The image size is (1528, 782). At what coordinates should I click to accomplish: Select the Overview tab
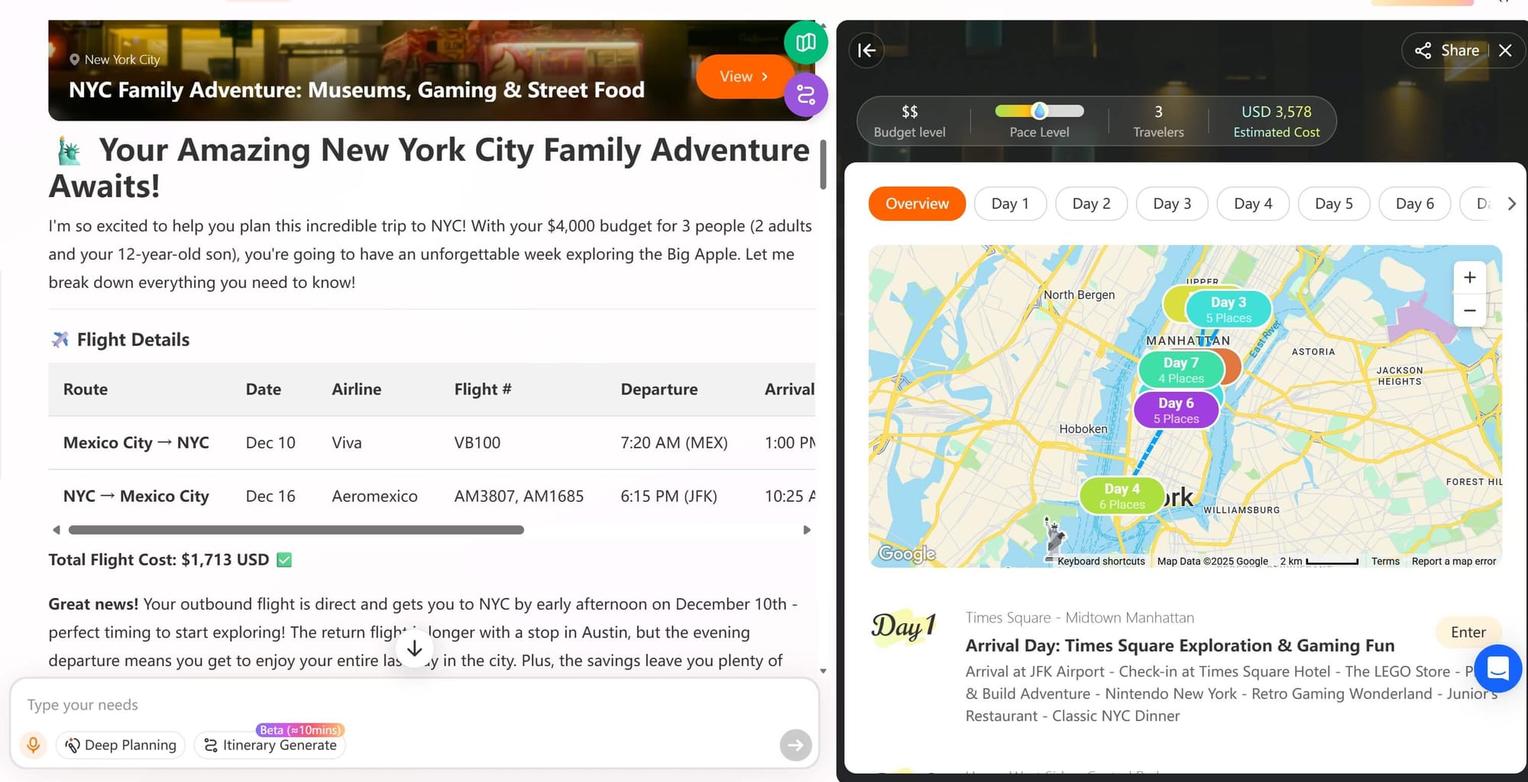pyautogui.click(x=916, y=204)
